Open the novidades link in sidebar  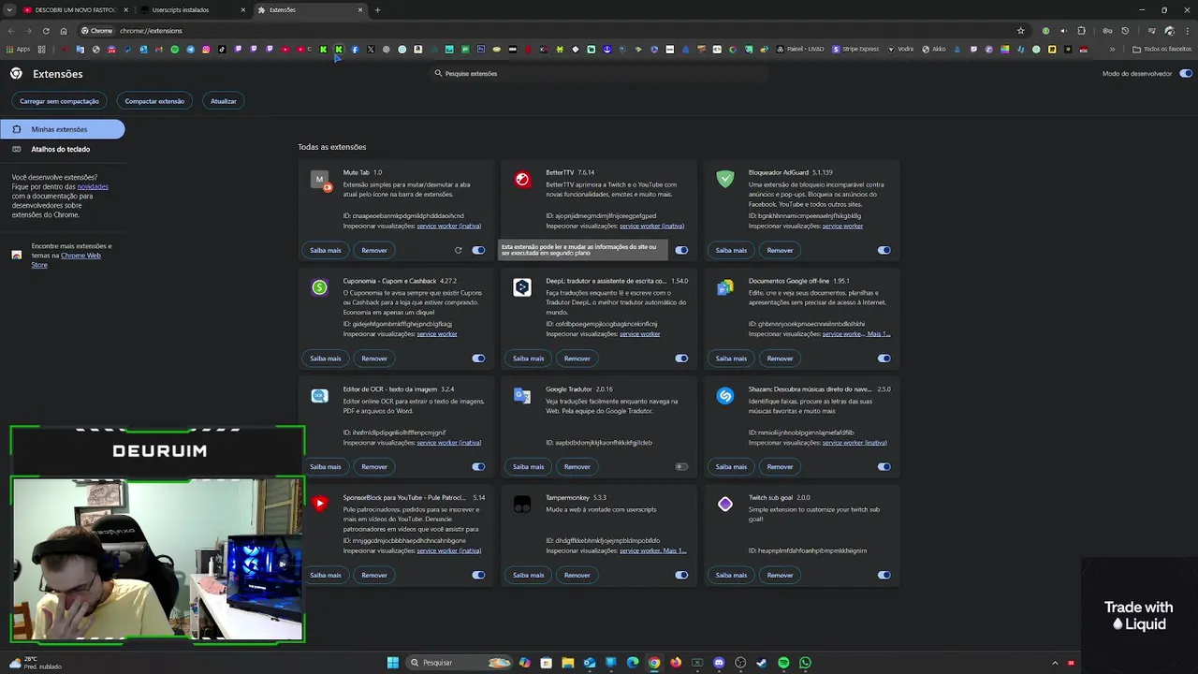93,186
